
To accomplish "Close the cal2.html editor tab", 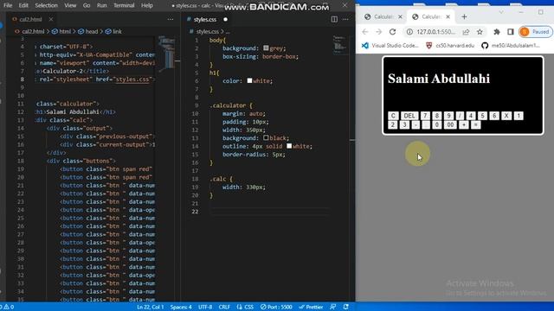I will click(51, 19).
